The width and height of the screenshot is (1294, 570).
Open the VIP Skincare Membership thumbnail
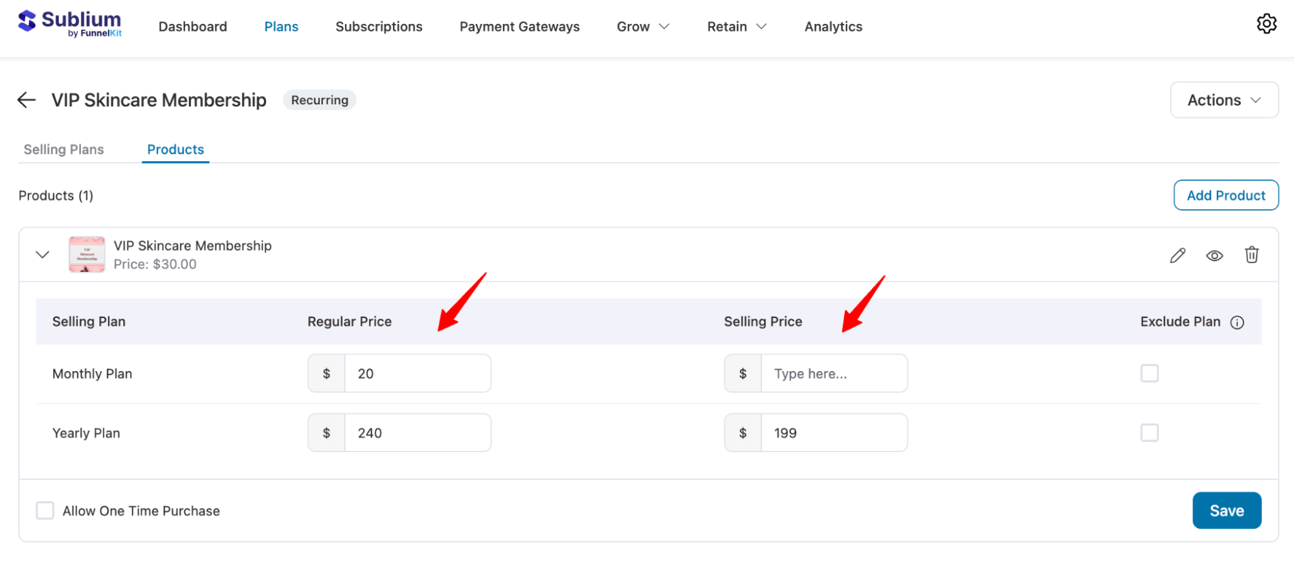pyautogui.click(x=87, y=255)
